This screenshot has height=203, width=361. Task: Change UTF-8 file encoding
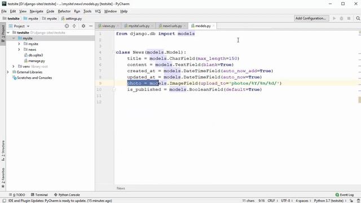pos(287,201)
